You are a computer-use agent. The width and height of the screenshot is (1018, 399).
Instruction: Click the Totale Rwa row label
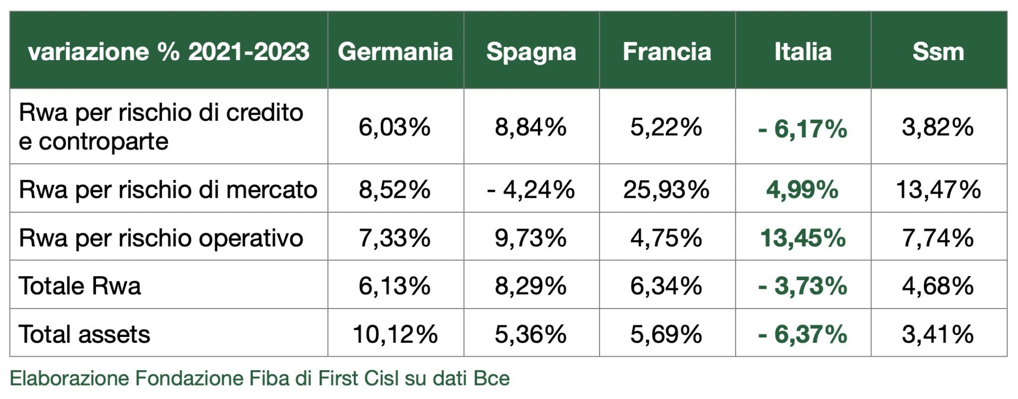[x=80, y=286]
